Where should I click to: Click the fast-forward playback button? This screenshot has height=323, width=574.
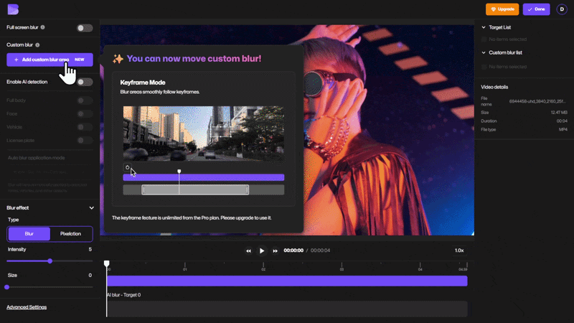(x=275, y=251)
